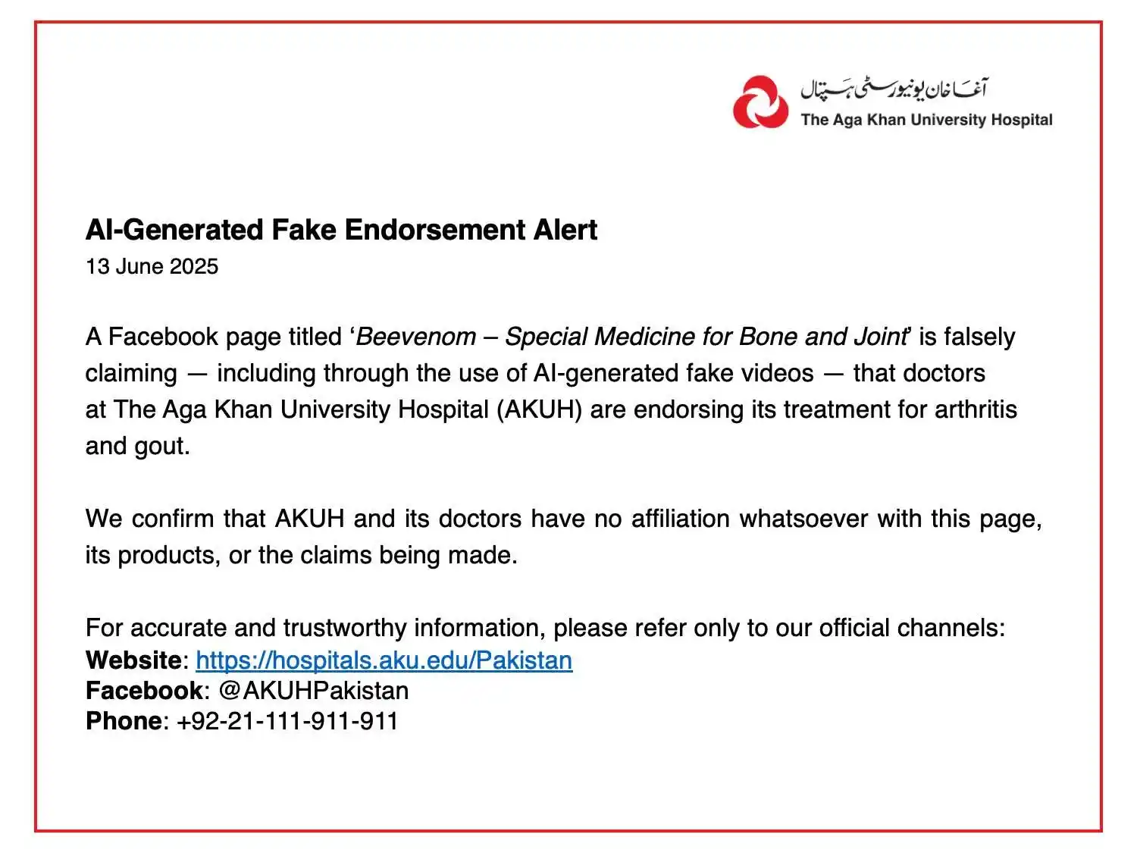Click the words 'and gout.'
The image size is (1137, 853).
(x=137, y=446)
